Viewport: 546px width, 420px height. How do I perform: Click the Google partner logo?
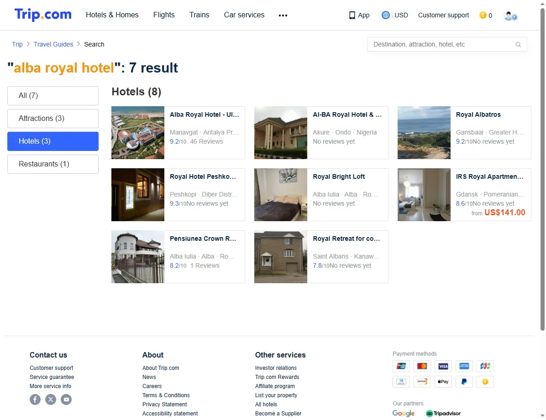coord(403,414)
